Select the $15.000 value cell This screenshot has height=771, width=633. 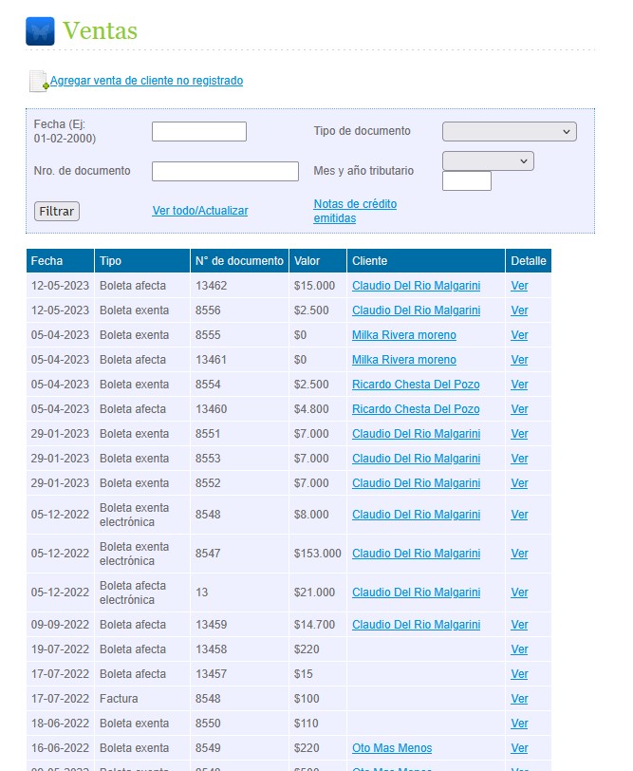pyautogui.click(x=318, y=286)
